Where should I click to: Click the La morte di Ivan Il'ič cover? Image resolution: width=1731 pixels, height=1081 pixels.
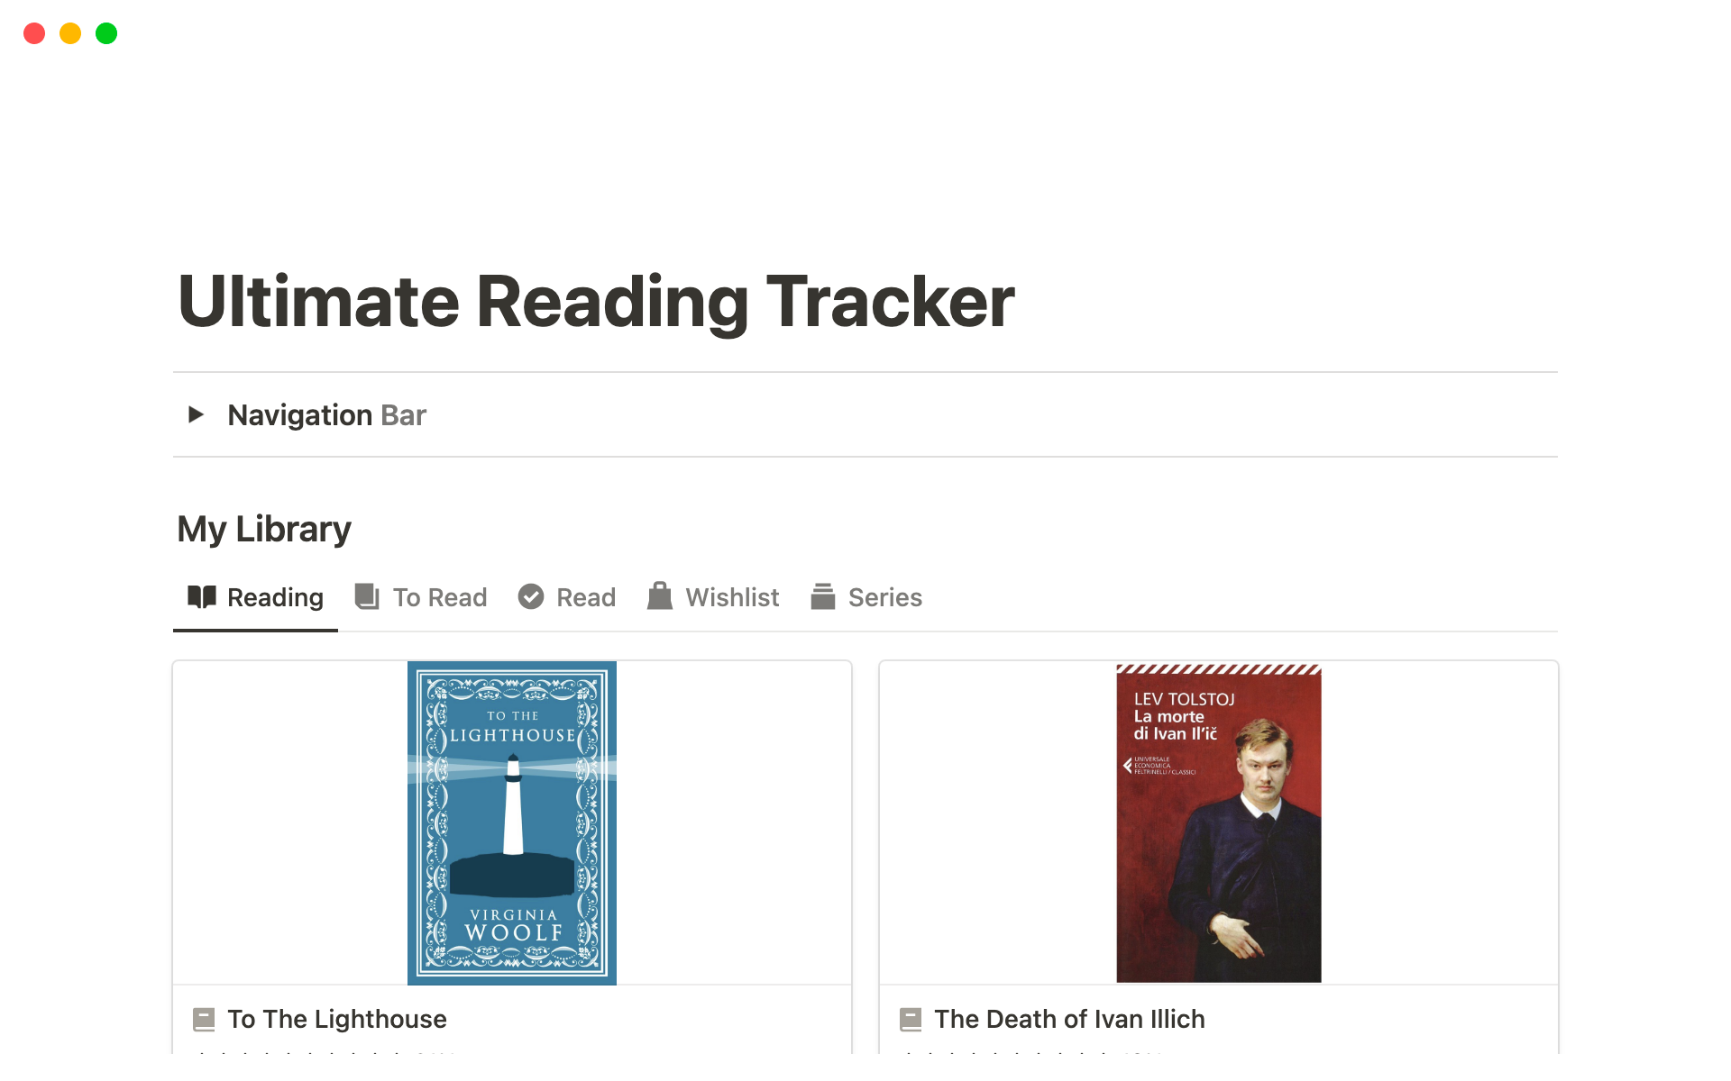1218,822
